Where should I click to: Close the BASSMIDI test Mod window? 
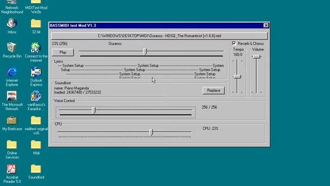266,25
